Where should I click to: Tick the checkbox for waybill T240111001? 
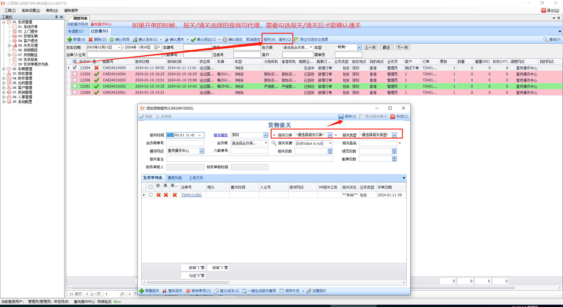[150, 195]
